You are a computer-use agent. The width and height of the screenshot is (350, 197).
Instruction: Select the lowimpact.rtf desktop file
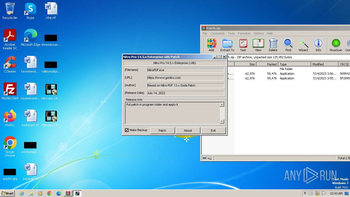(30, 118)
